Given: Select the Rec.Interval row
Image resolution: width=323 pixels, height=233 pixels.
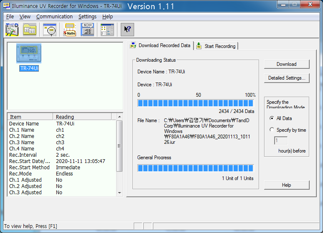Looking at the screenshot, I should (x=62, y=155).
